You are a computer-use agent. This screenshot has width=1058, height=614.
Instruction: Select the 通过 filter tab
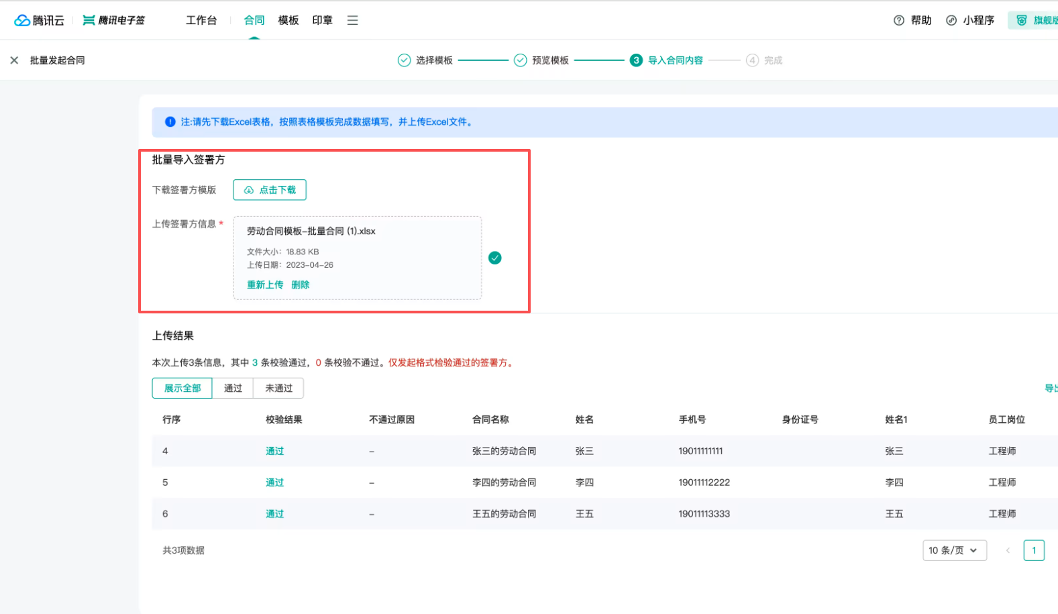233,388
